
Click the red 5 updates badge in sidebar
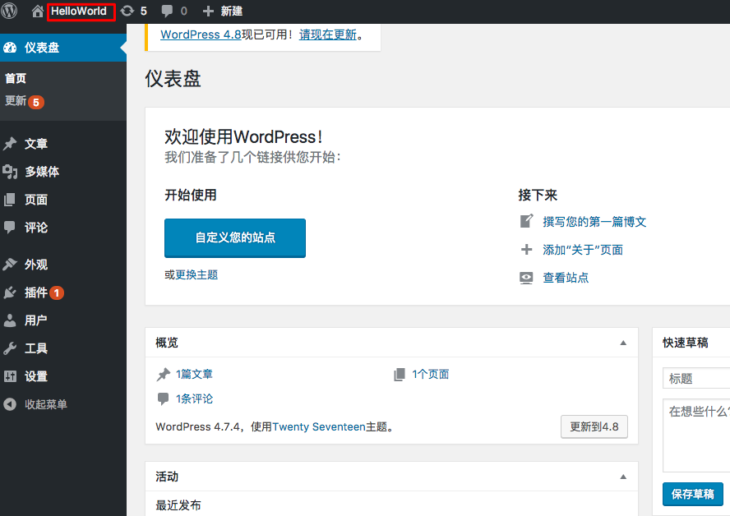36,102
